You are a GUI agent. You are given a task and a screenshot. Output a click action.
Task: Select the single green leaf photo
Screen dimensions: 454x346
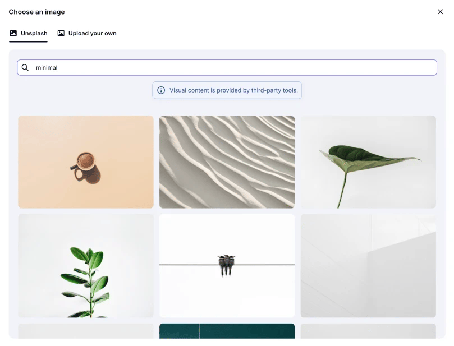click(x=368, y=162)
